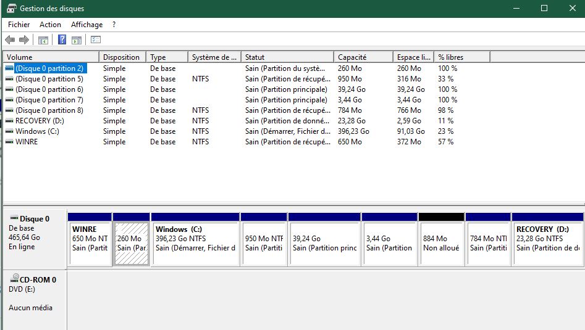
Task: Select the 39,24 Go partition block
Action: 324,239
